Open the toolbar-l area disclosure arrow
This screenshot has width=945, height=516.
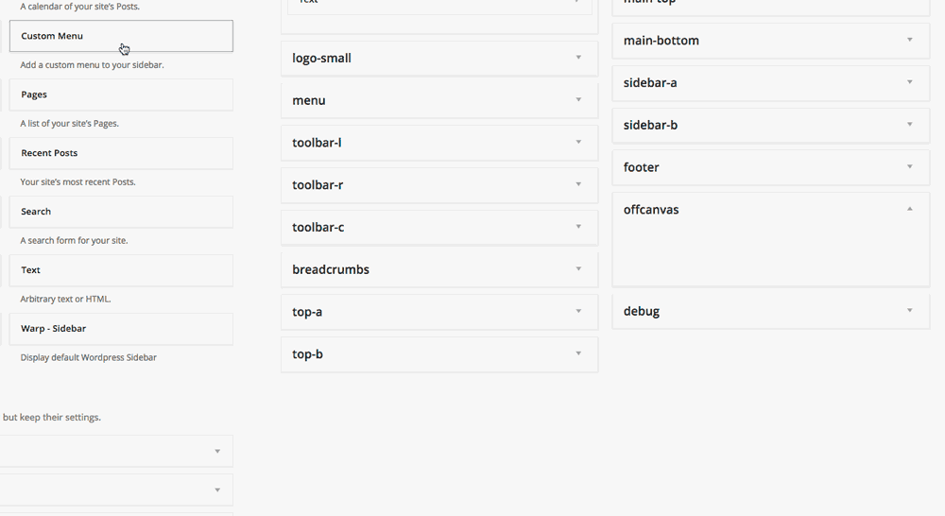pos(578,143)
